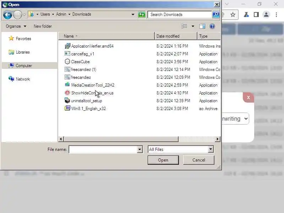Click the date 8/2/2024 2:59 PM
284x213 pixels.
click(x=172, y=85)
